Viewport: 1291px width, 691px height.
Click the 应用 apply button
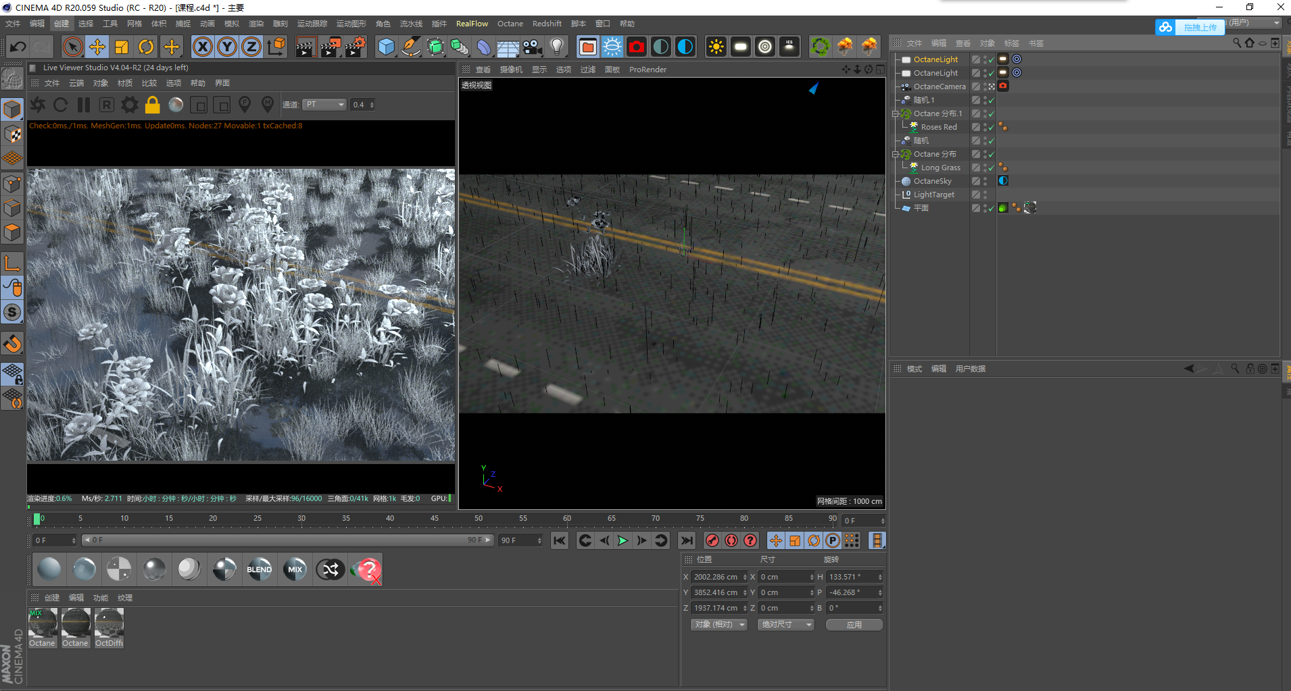[854, 625]
